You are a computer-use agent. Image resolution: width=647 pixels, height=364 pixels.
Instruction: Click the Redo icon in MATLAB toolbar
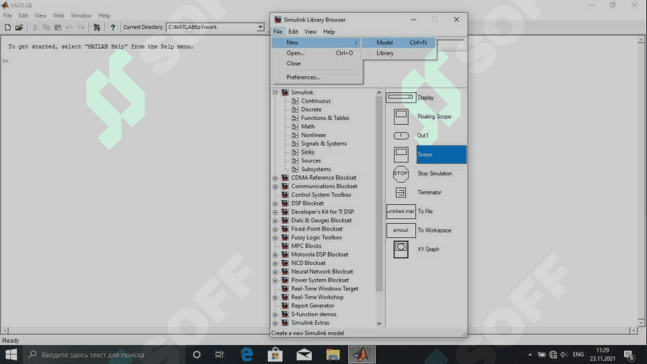pos(81,27)
